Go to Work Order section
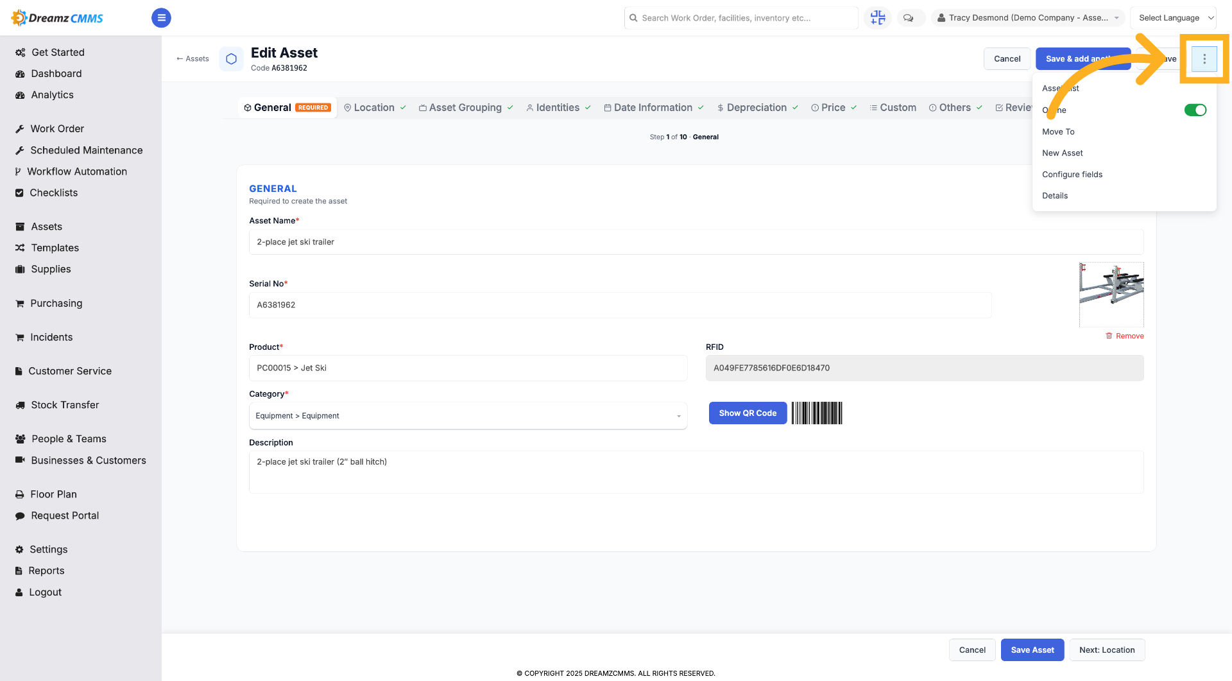Viewport: 1232px width, 681px height. point(57,129)
